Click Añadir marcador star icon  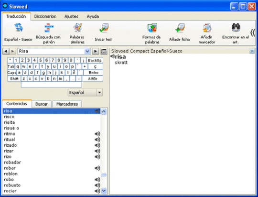[207, 28]
